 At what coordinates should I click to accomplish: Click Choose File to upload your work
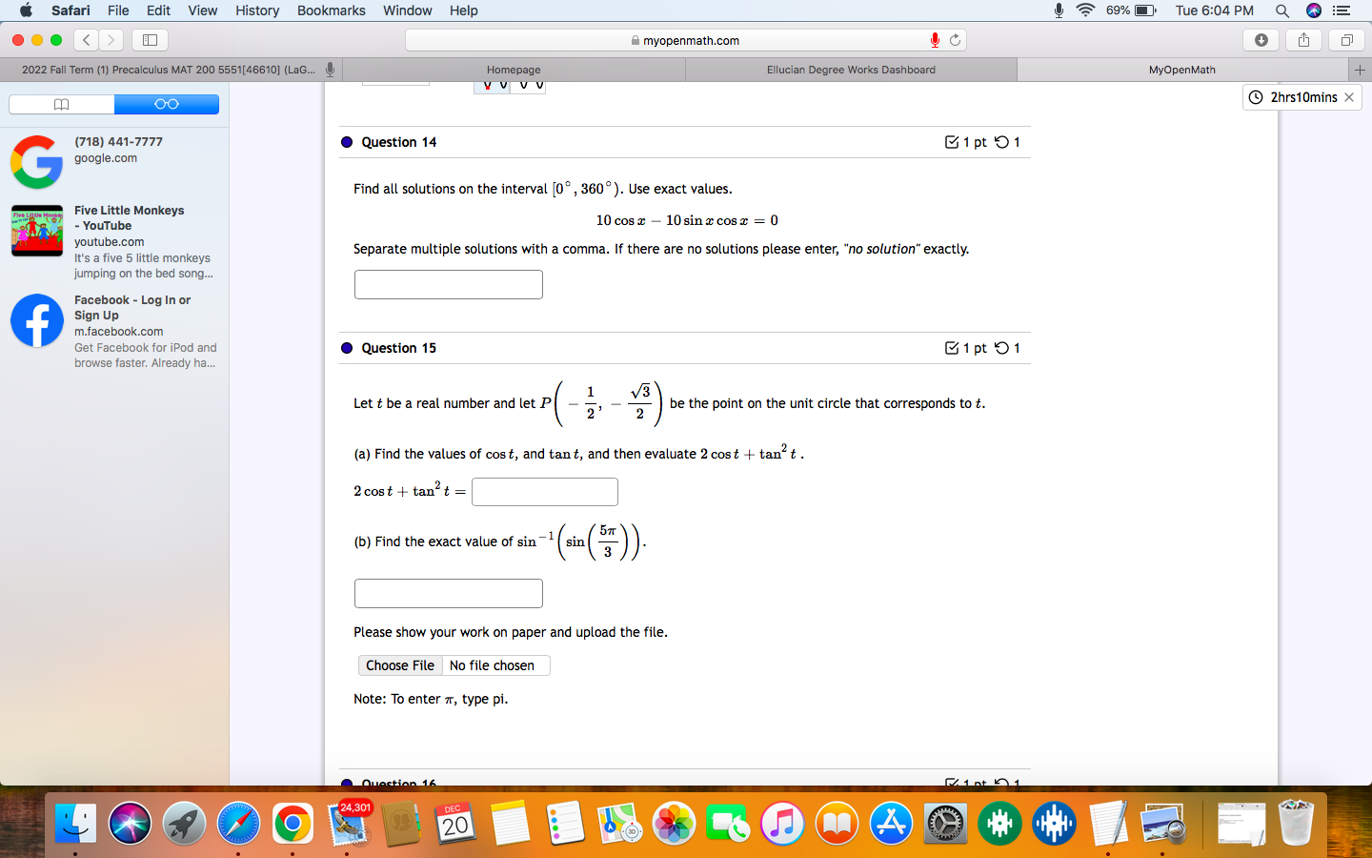[400, 664]
